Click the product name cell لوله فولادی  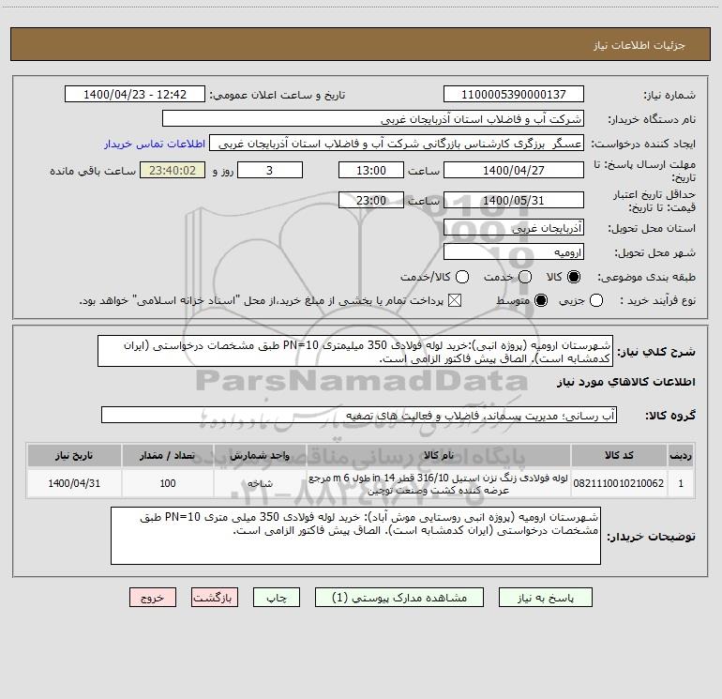coord(439,483)
